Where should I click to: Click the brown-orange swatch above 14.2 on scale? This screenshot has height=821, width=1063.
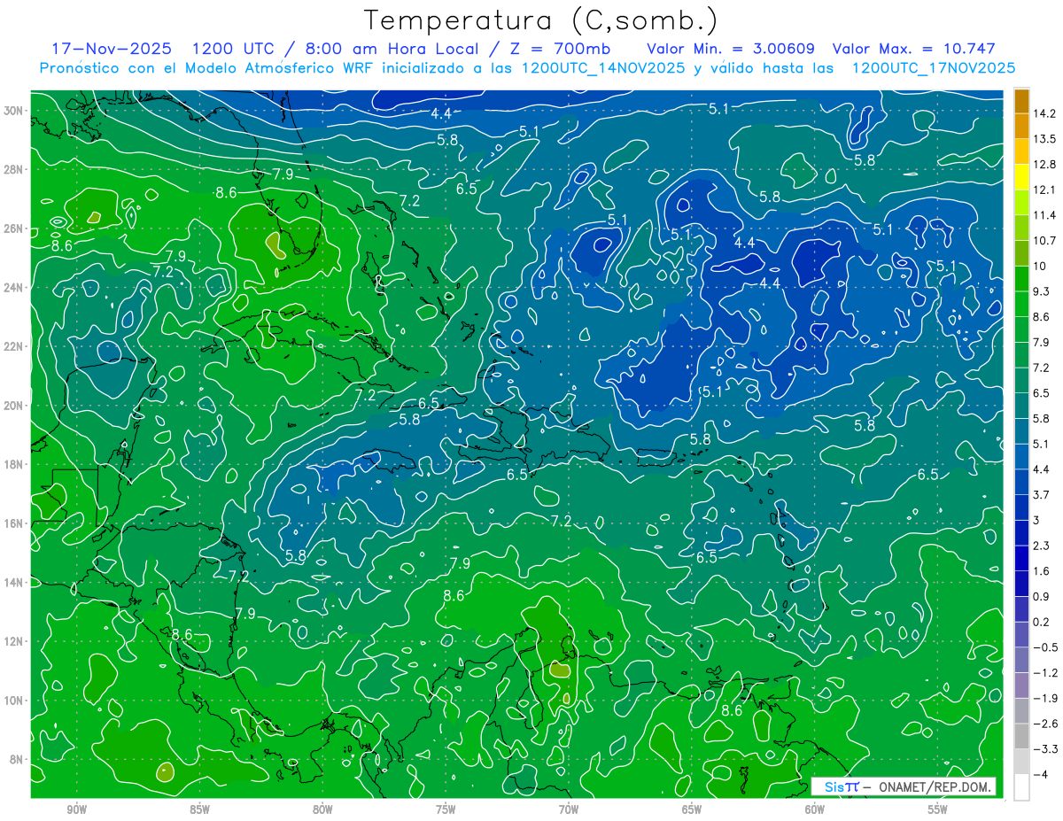coord(1021,100)
